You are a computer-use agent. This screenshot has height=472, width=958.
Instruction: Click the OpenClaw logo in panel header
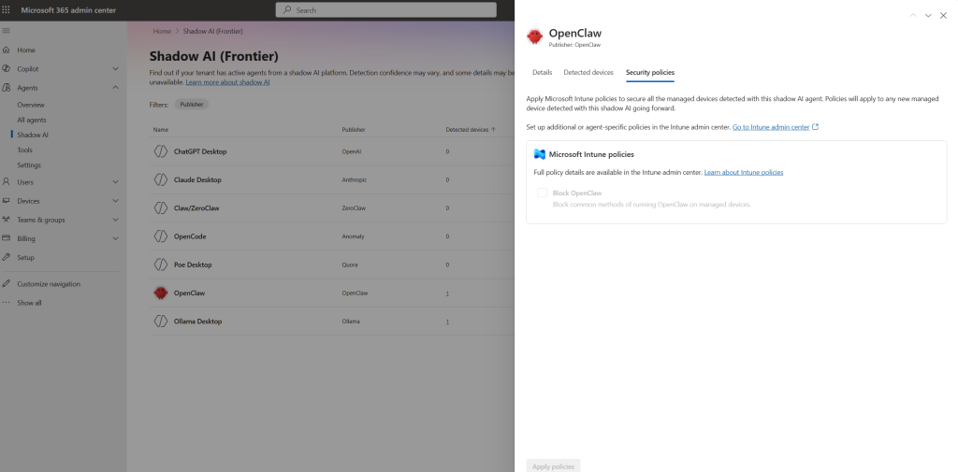coord(534,36)
